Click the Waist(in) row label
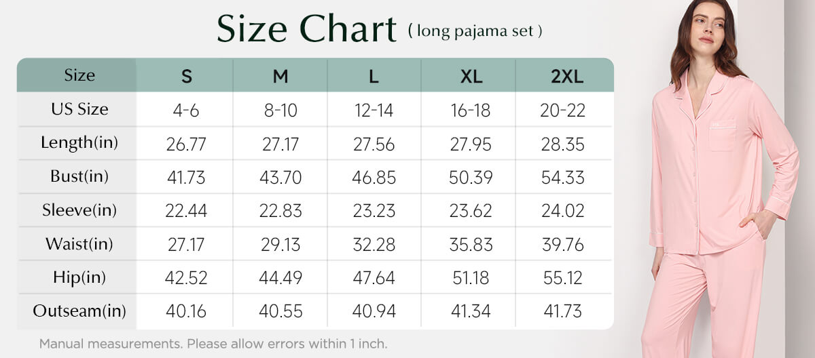Screen dimensions: 815x358 [79, 243]
